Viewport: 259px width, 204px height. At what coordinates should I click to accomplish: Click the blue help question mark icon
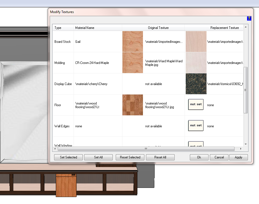(x=249, y=19)
